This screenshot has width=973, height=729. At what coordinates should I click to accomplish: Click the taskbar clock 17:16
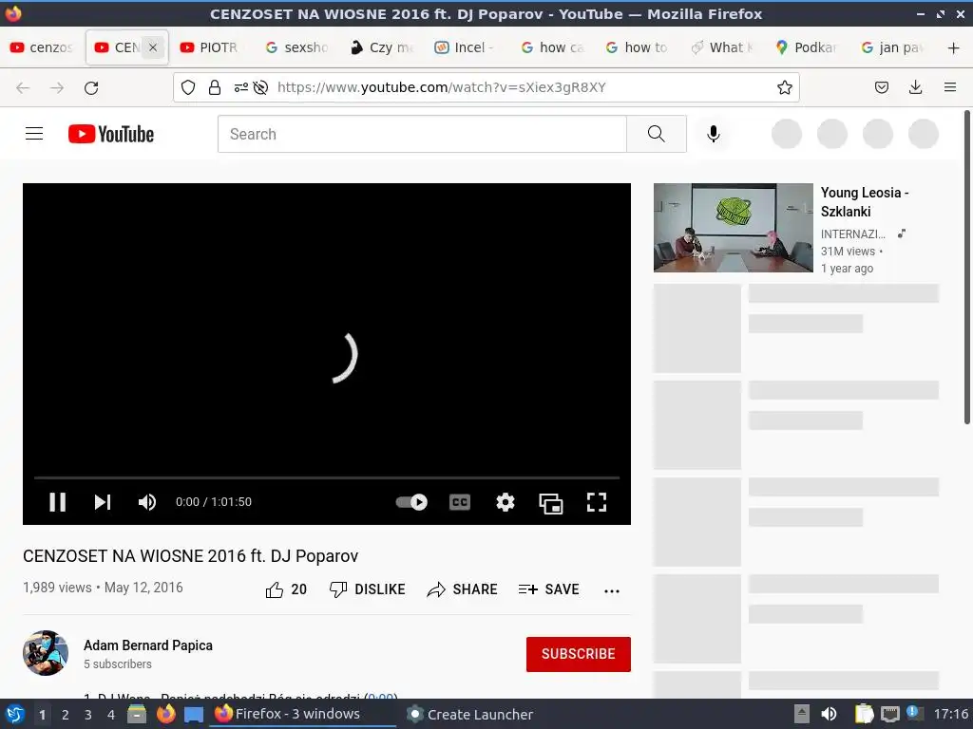coord(950,714)
